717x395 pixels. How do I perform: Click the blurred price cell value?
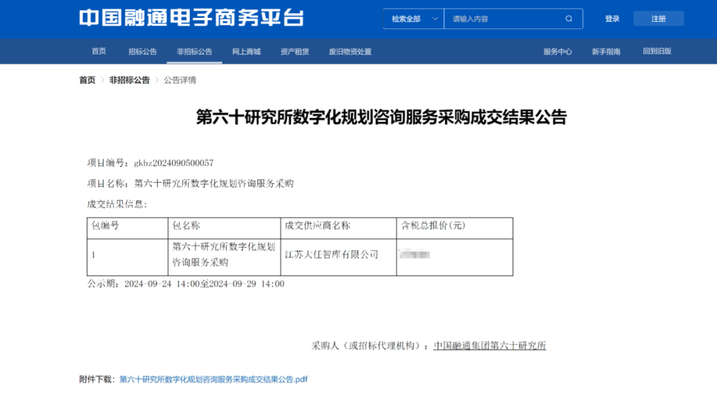click(x=414, y=254)
